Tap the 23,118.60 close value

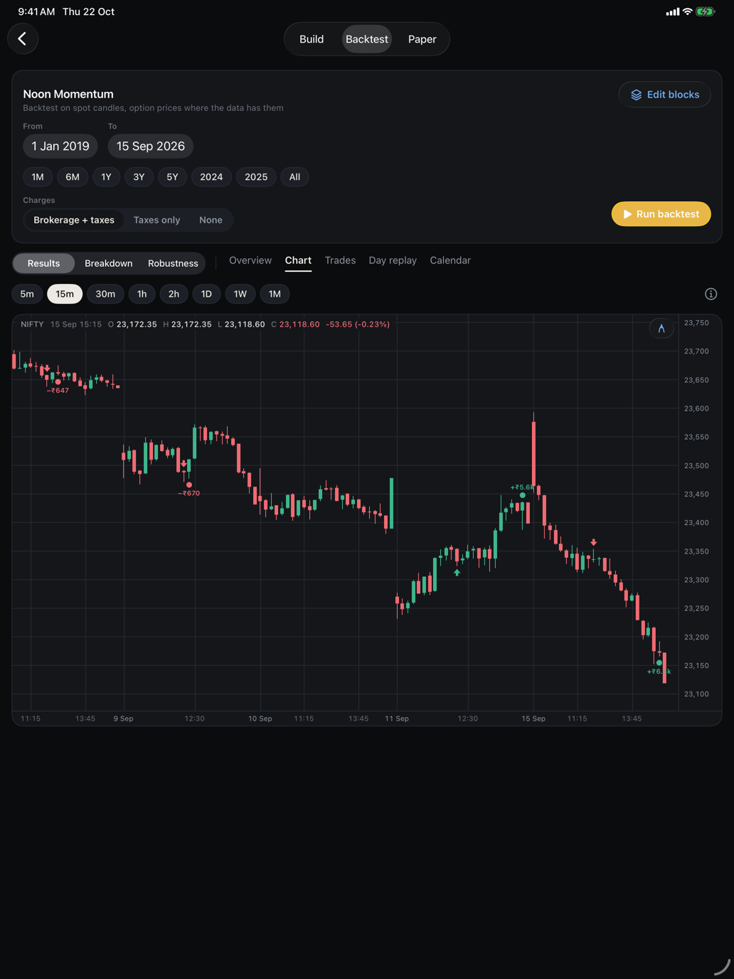[x=299, y=324]
